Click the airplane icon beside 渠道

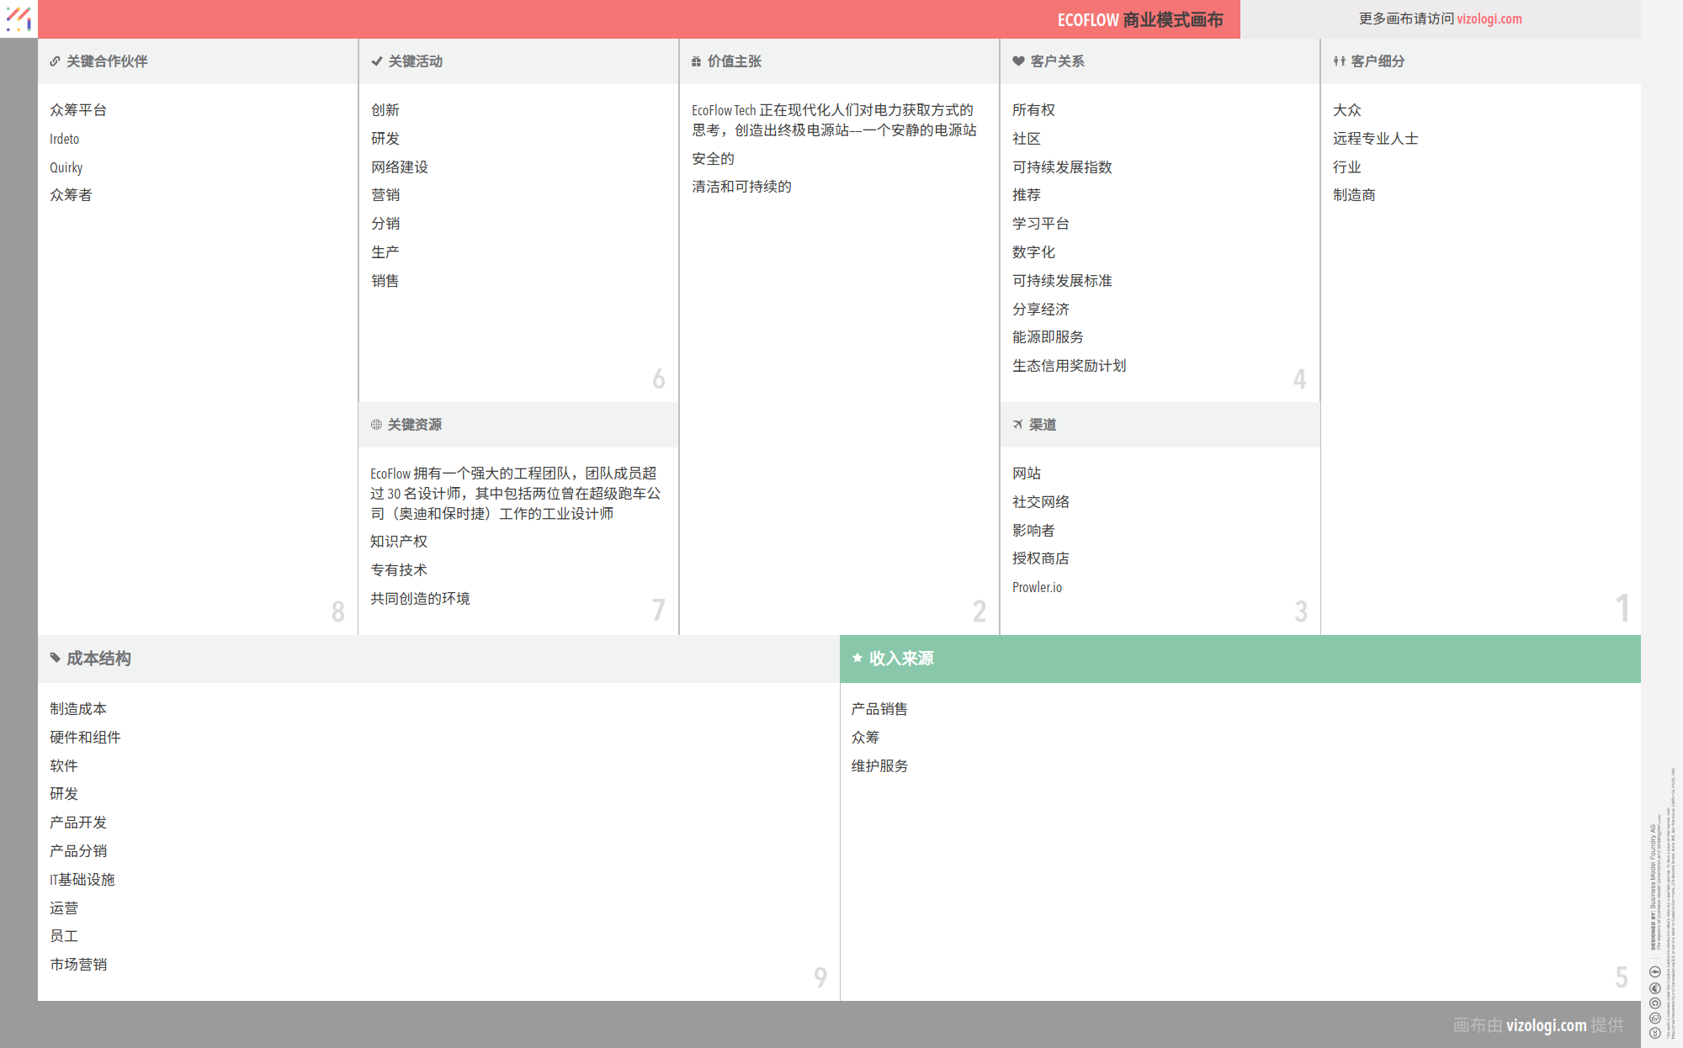[x=1018, y=425]
